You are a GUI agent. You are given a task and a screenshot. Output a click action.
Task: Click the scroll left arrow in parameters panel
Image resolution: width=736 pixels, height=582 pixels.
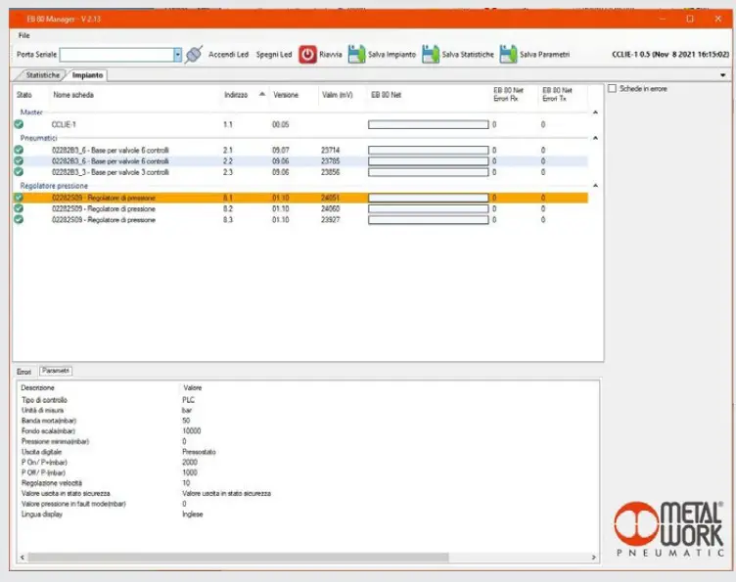23,558
